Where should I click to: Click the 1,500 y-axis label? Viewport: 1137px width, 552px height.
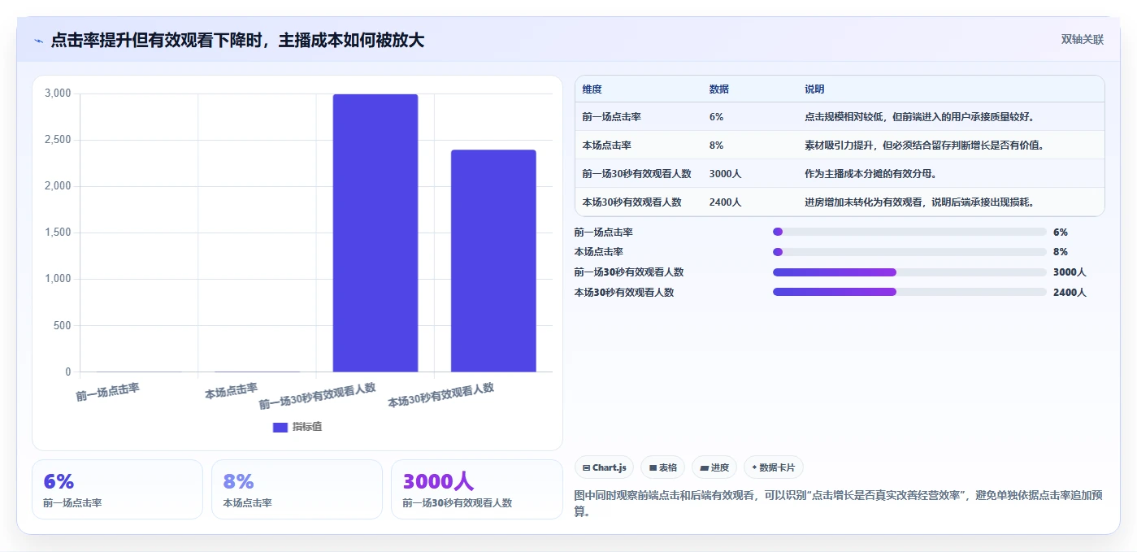pos(58,233)
